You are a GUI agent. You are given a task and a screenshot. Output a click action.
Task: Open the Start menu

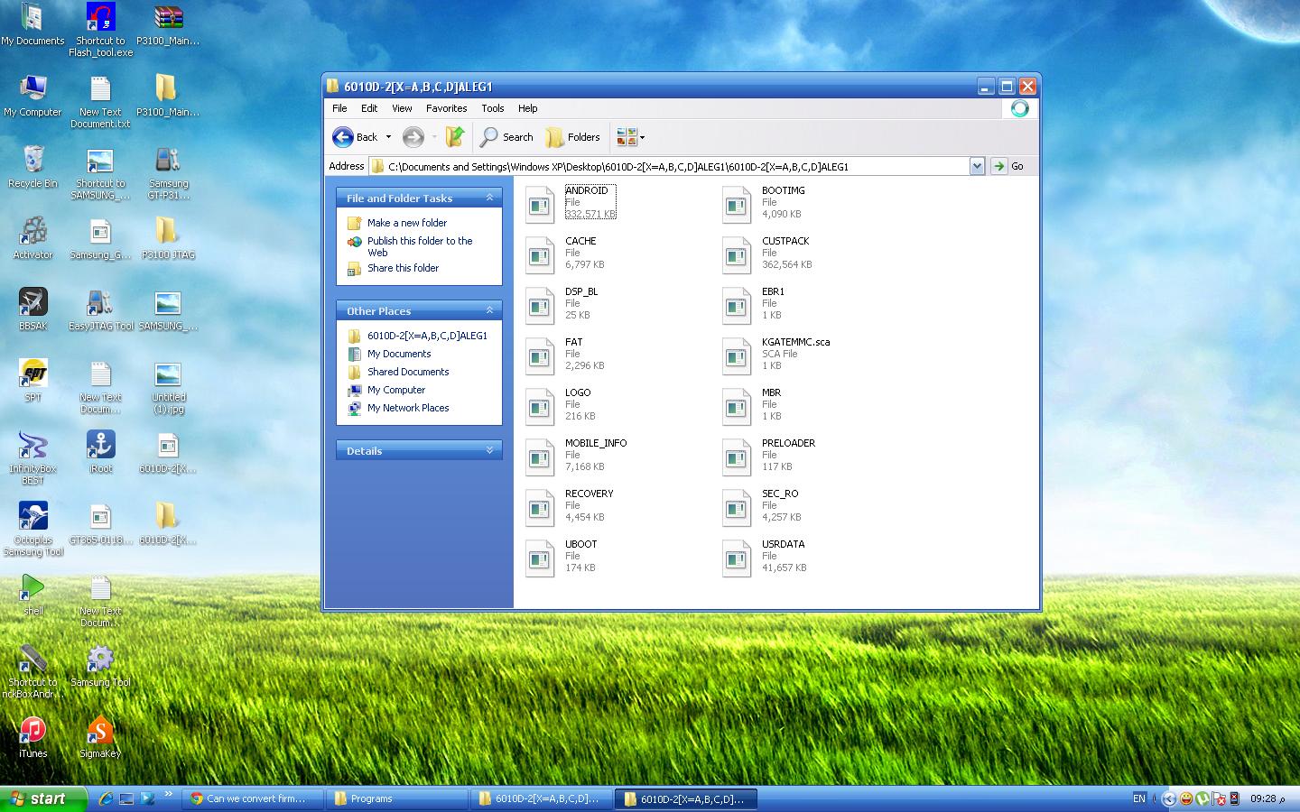[x=43, y=798]
